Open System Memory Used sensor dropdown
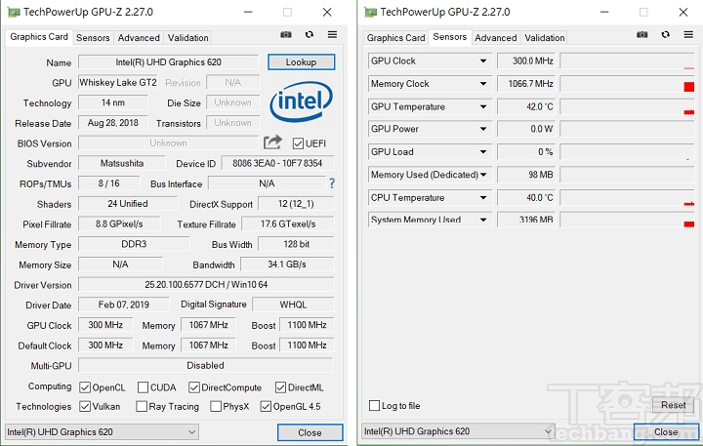Image resolution: width=703 pixels, height=446 pixels. (483, 220)
